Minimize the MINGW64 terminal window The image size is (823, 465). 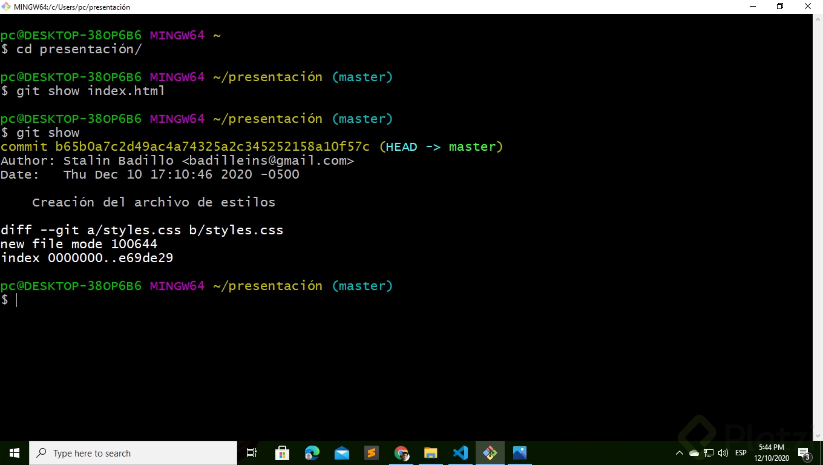(752, 7)
